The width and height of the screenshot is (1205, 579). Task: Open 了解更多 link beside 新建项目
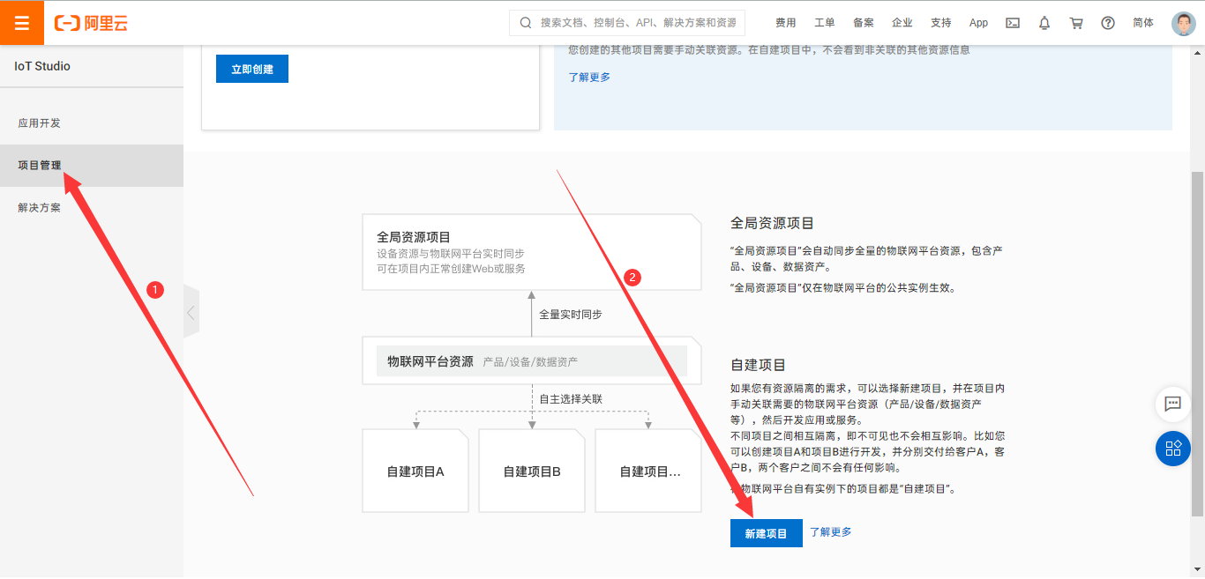831,532
